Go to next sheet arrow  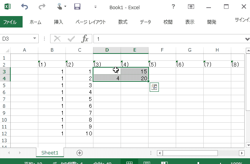coord(20,153)
